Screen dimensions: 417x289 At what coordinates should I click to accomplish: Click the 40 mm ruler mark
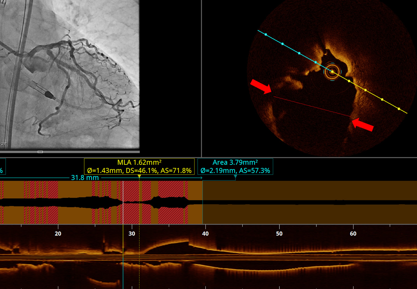(x=205, y=234)
